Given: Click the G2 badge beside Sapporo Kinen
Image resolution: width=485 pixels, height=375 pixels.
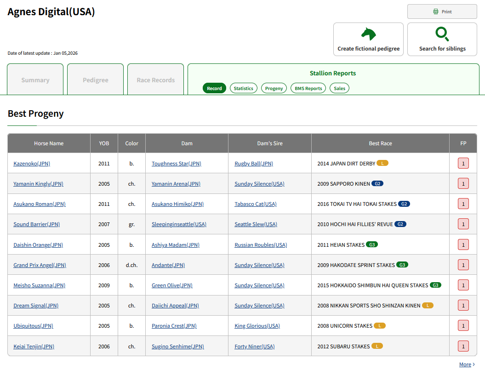Looking at the screenshot, I should click(377, 184).
